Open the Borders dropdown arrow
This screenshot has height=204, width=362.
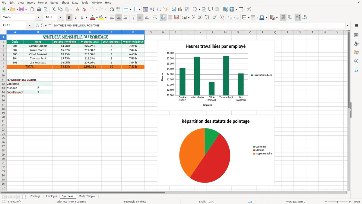tap(249, 18)
